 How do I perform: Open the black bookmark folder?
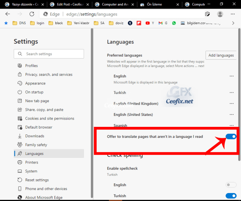(55, 23)
